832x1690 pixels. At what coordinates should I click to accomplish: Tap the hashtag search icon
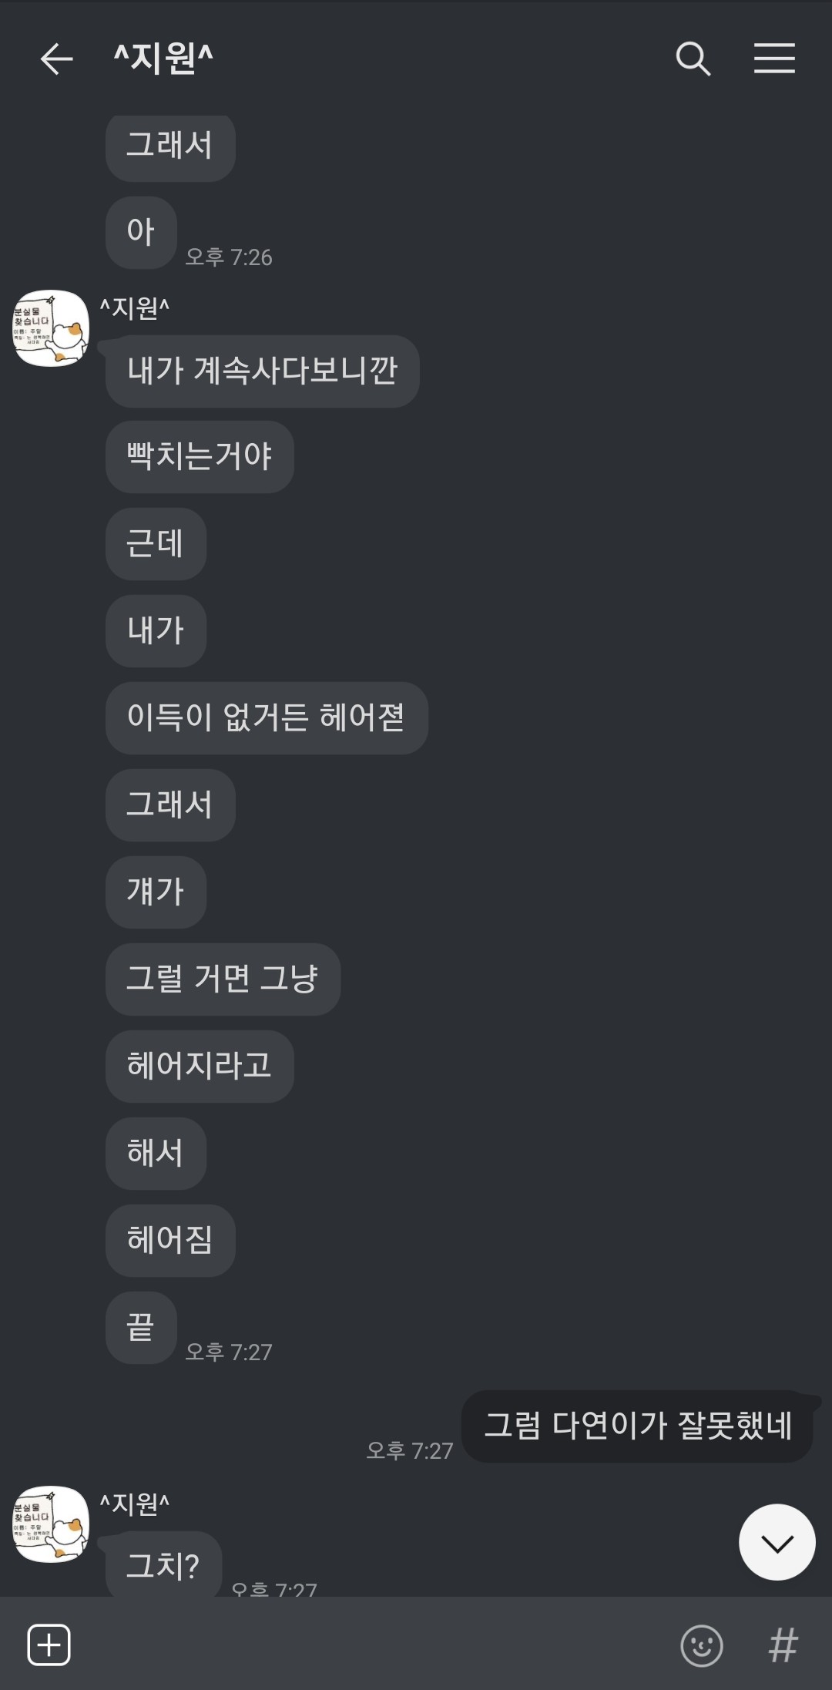tap(783, 1645)
